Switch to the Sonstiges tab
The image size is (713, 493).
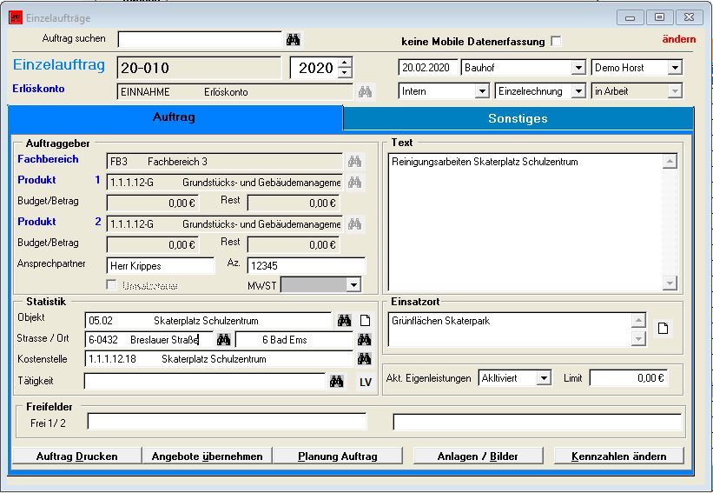(x=518, y=118)
